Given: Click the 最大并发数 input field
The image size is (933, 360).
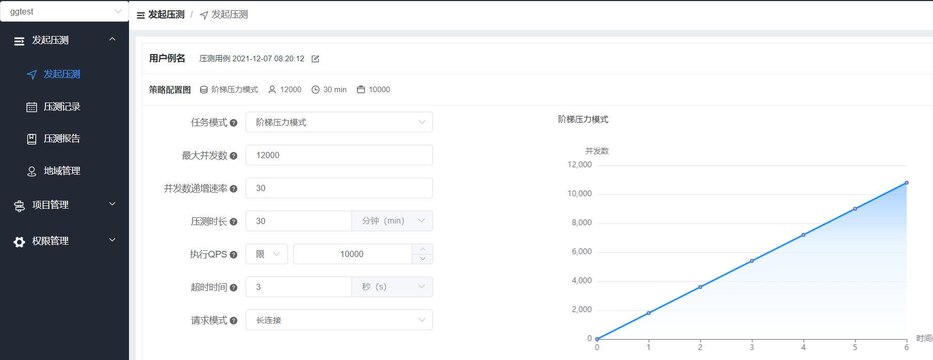Looking at the screenshot, I should tap(339, 155).
